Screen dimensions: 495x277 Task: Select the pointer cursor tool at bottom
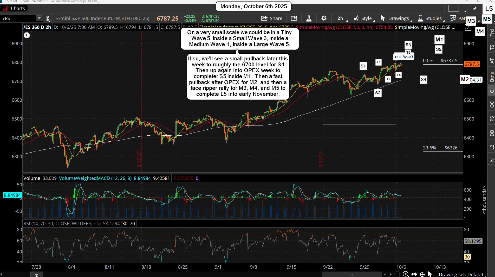click(430, 274)
